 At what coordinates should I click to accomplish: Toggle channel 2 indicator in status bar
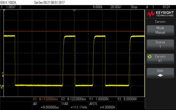[20, 7]
